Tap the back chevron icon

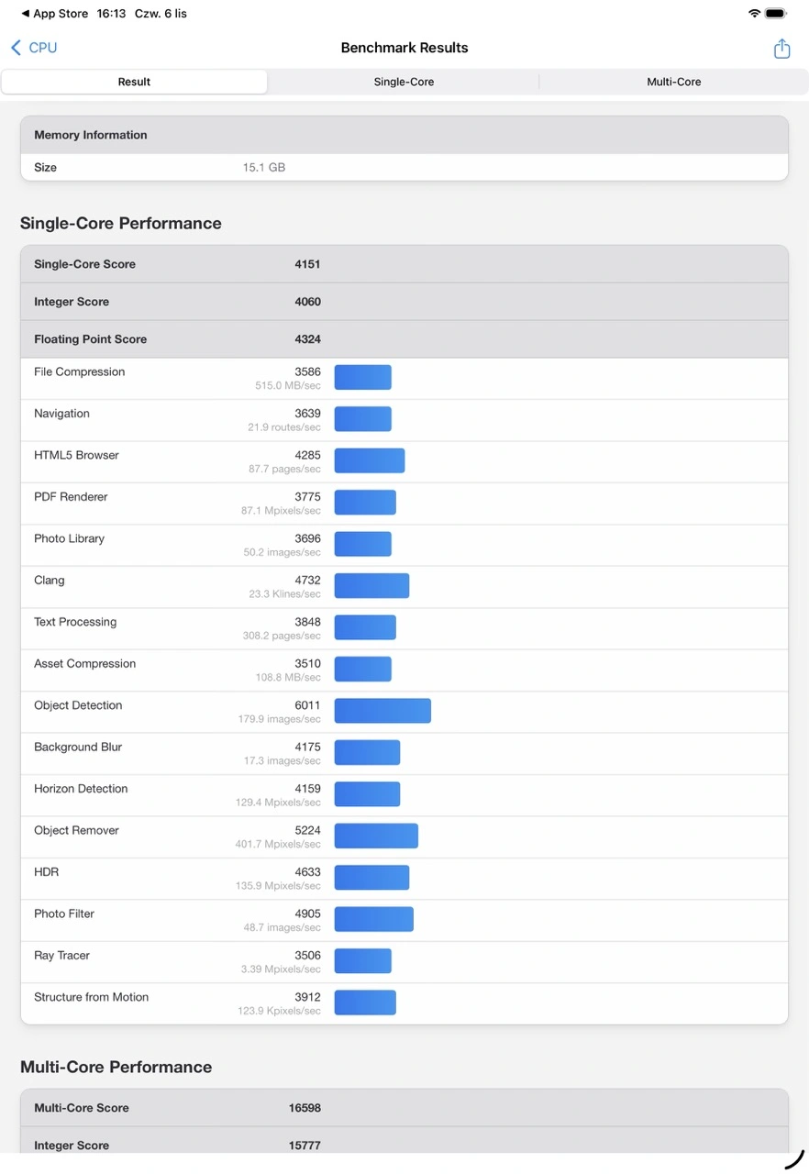click(x=16, y=48)
